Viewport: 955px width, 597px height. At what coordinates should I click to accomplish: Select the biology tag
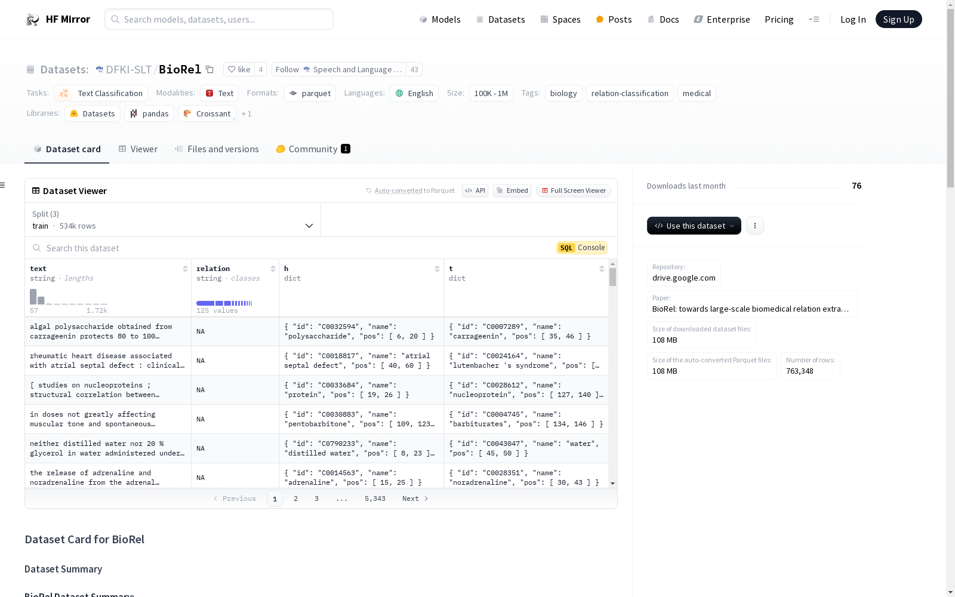point(563,93)
